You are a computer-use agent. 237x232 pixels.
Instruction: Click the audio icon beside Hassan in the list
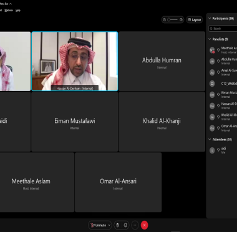click(x=218, y=105)
